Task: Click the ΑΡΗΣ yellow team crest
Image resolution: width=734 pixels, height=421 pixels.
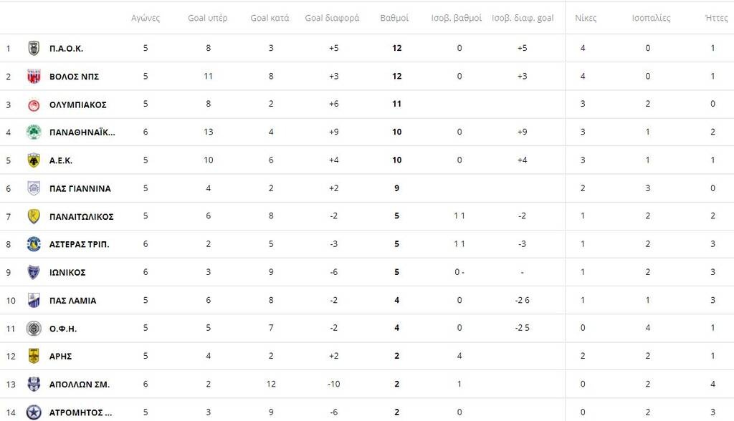Action: (33, 356)
